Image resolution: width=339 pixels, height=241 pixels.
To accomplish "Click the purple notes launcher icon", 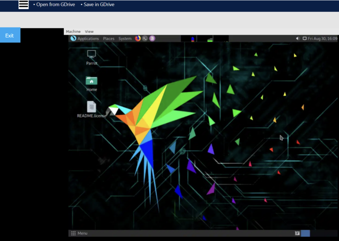I will 152,38.
